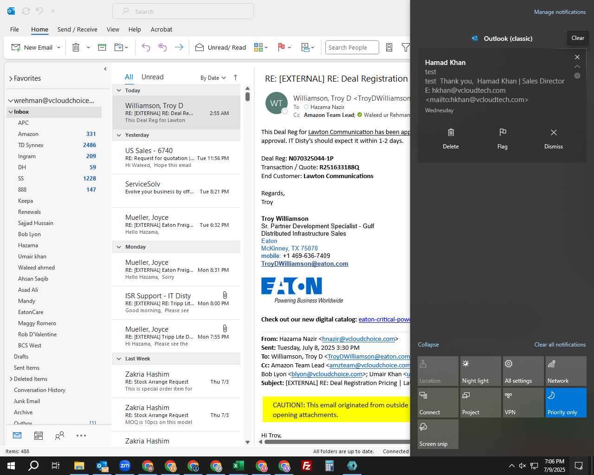This screenshot has height=475, width=594.
Task: Open the By Date sort dropdown
Action: point(213,78)
